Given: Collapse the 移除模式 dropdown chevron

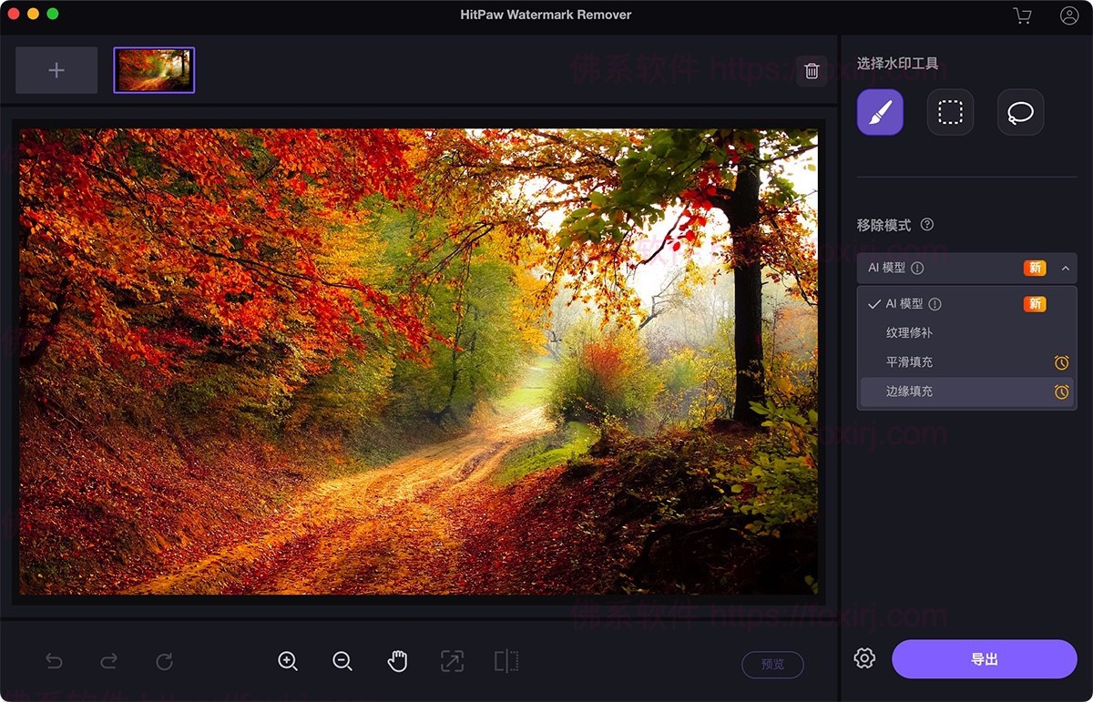Looking at the screenshot, I should 1066,268.
